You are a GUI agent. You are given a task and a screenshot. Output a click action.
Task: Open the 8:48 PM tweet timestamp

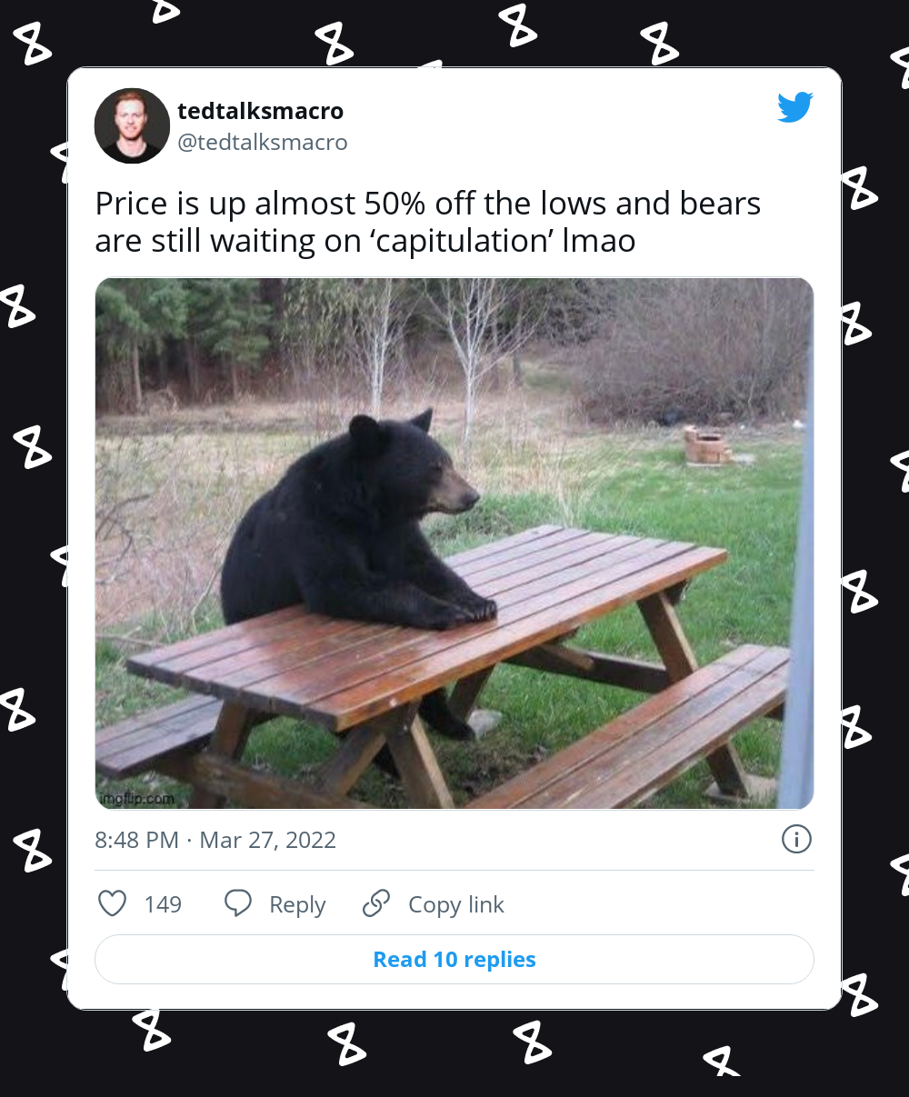pos(136,840)
